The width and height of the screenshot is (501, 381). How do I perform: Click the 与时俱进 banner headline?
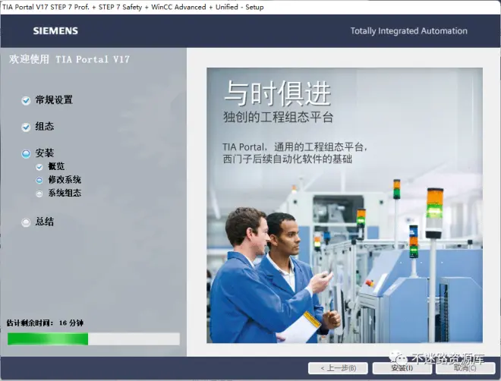pos(277,93)
